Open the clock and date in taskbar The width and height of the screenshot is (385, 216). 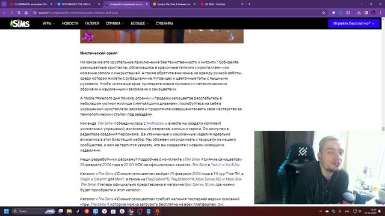click(370, 211)
